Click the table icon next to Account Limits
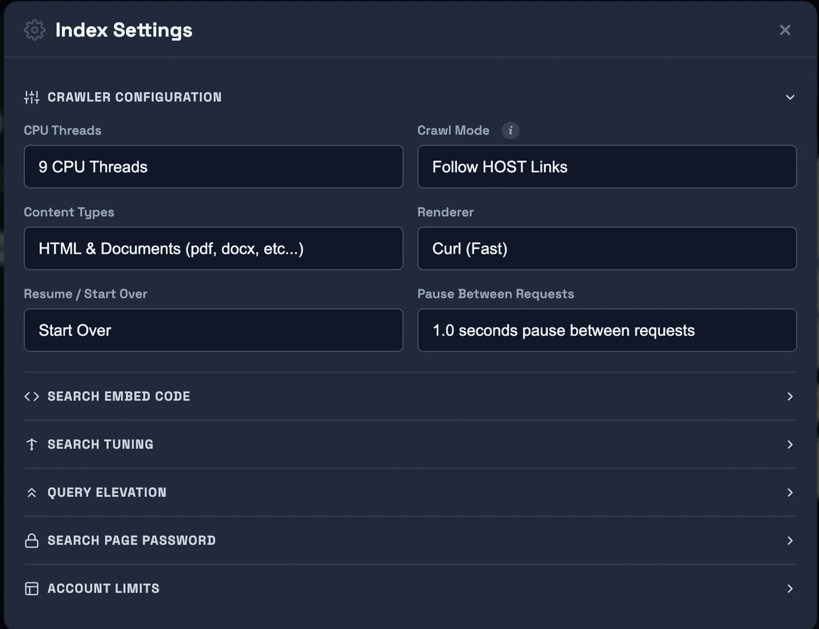819x629 pixels. [x=32, y=588]
